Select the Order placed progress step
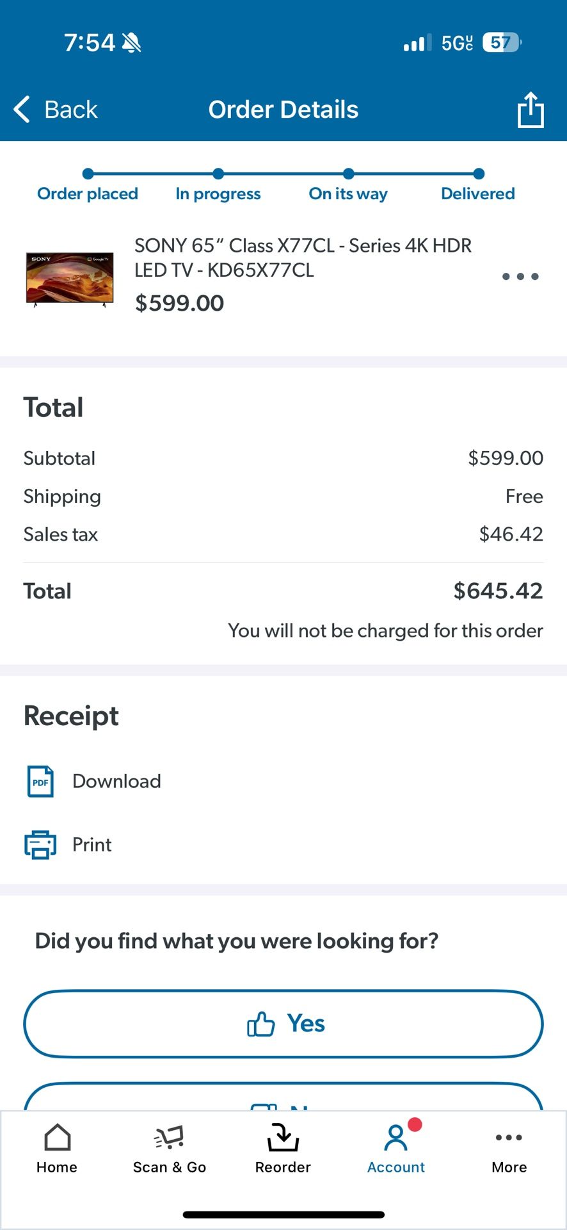Image resolution: width=567 pixels, height=1230 pixels. click(x=88, y=193)
